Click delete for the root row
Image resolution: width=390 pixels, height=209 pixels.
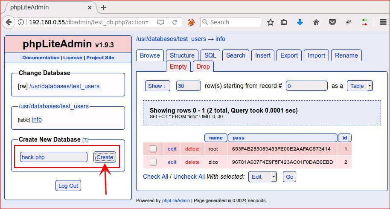(192, 149)
